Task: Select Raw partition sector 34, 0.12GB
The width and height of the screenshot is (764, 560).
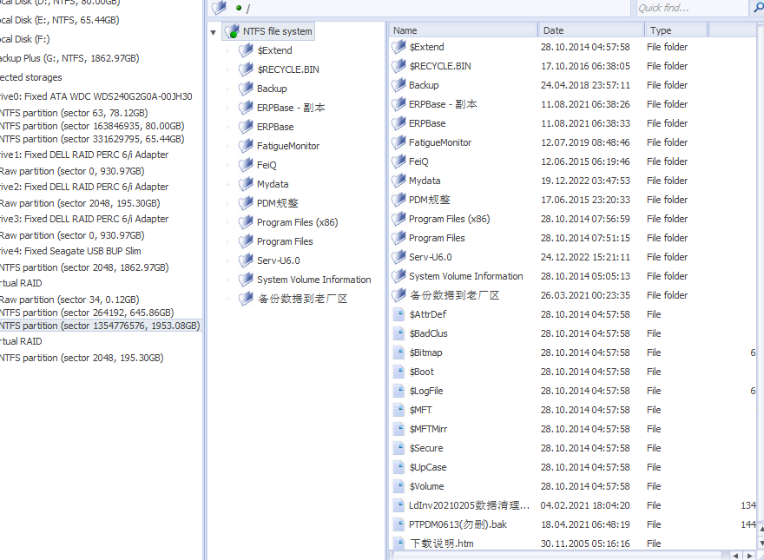Action: pyautogui.click(x=69, y=300)
